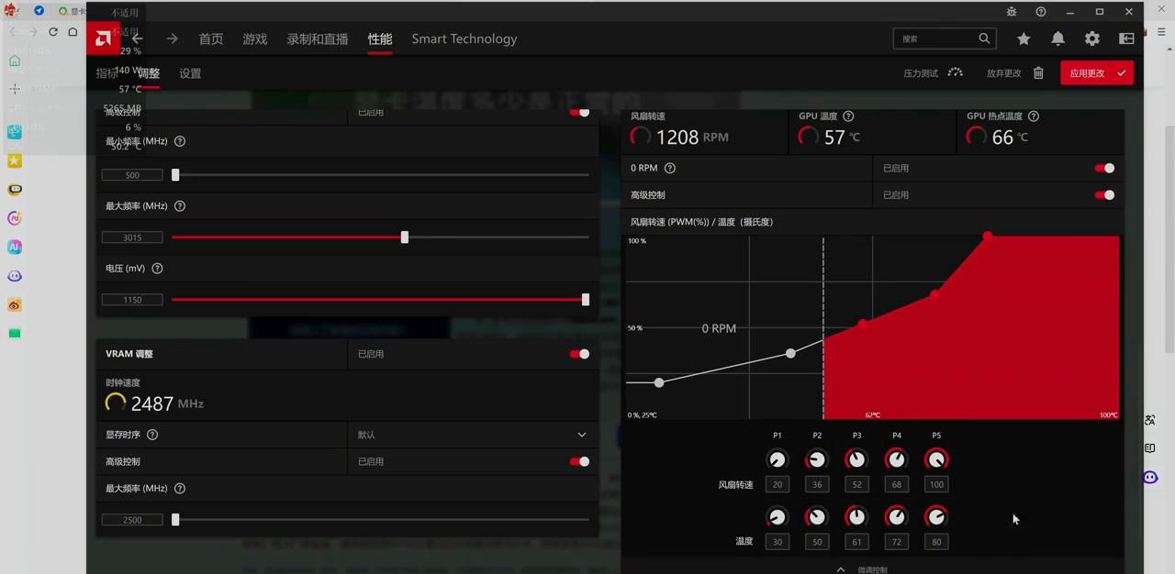
Task: Click the VRAM 最大频率 slider handle at 2500
Action: [175, 519]
